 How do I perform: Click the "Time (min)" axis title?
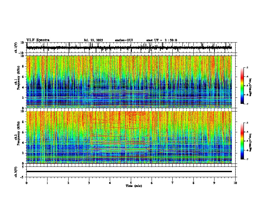(134, 186)
